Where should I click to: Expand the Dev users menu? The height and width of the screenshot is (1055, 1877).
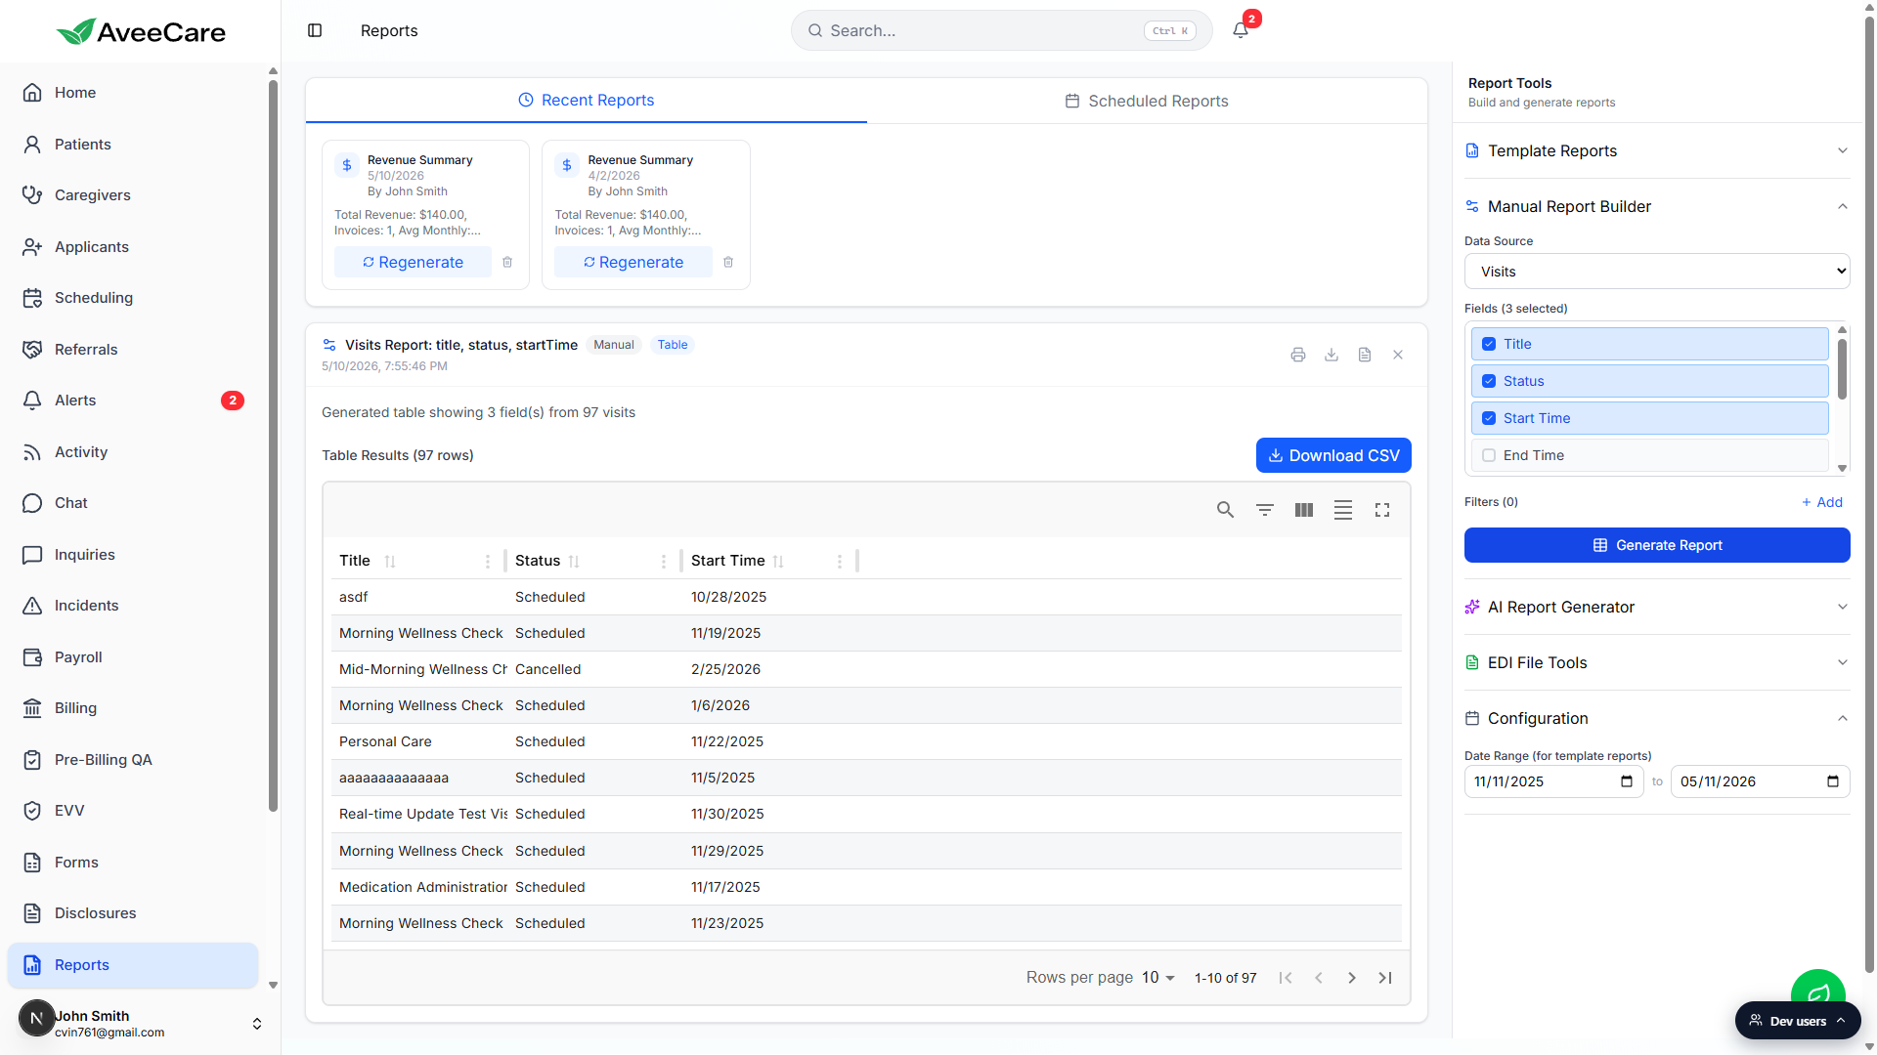click(x=1798, y=1021)
